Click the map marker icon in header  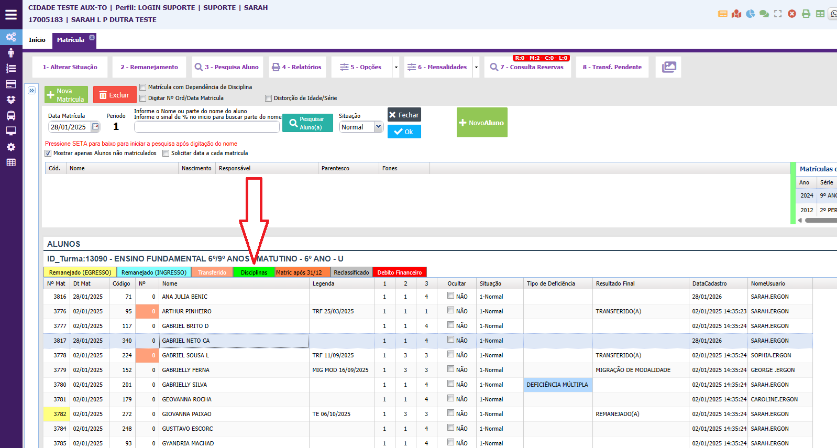[736, 14]
